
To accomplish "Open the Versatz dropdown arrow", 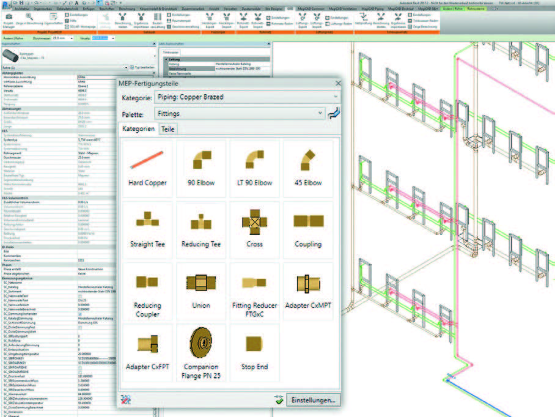I will point(113,38).
